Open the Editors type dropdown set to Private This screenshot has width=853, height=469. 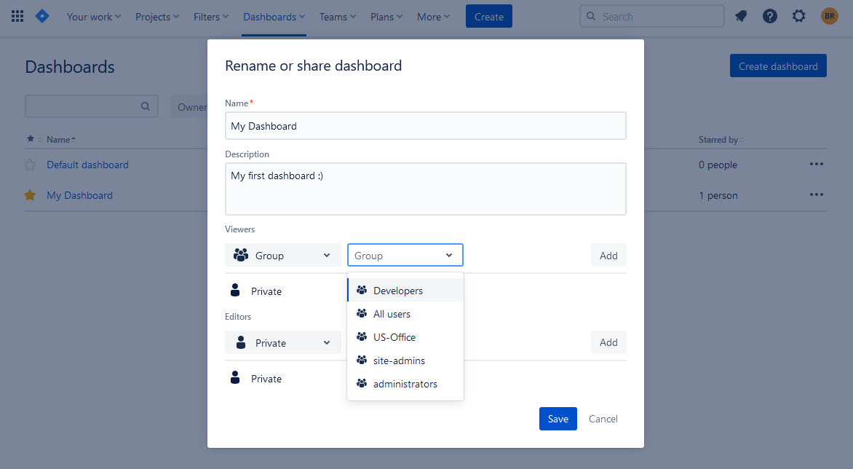click(x=283, y=343)
